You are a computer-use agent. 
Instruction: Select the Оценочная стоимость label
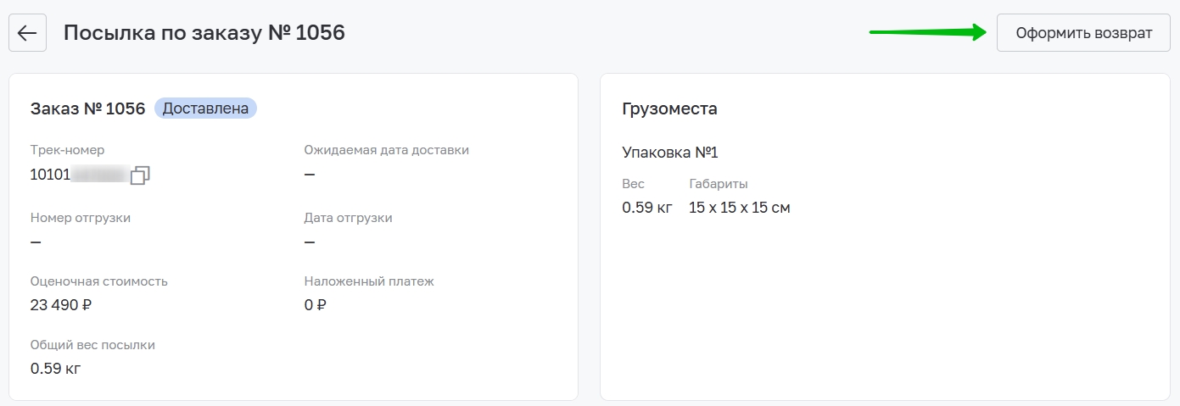click(x=98, y=281)
